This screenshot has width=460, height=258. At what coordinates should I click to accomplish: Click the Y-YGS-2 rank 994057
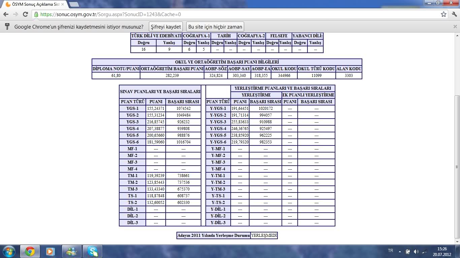pos(265,115)
